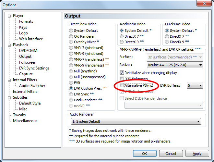Select the Player tree label
Screen dimensions: 214x162
pyautogui.click(x=18, y=16)
